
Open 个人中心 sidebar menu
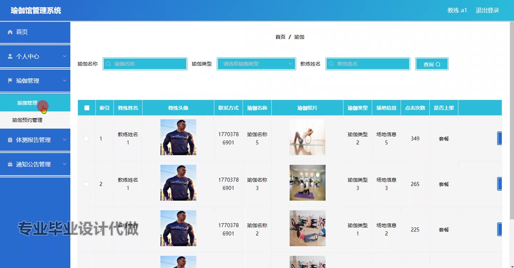pos(35,56)
